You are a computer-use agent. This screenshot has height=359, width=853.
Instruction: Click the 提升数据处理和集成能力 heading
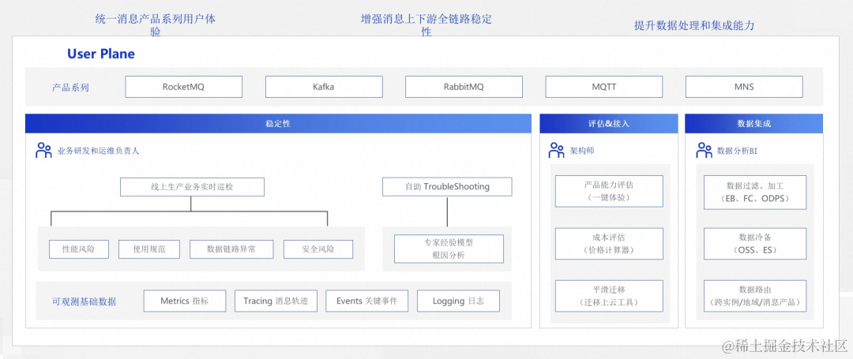(693, 25)
